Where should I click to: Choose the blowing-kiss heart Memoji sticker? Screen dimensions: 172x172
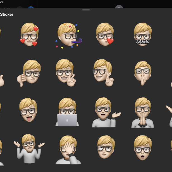point(105,34)
